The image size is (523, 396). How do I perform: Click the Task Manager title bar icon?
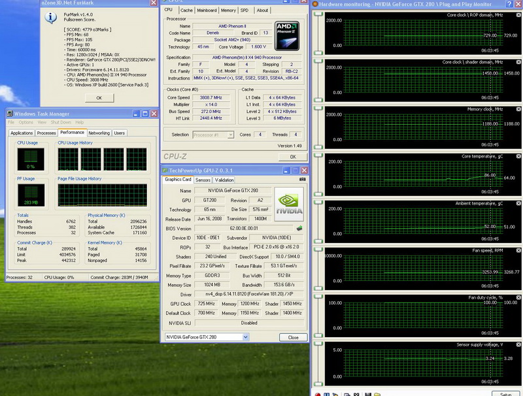point(10,114)
